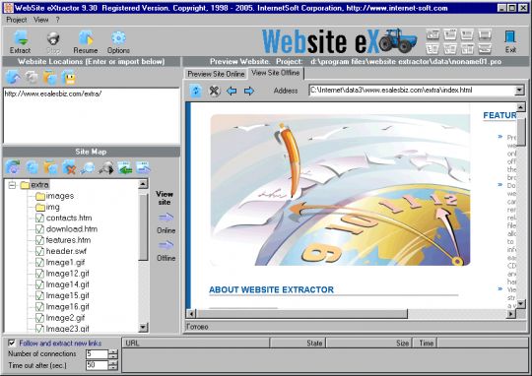
Task: Toggle the Image14.gif checkbox
Action: point(39,284)
